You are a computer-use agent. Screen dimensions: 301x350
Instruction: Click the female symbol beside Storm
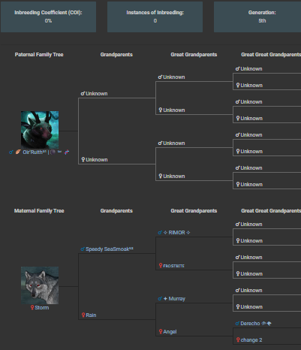click(32, 307)
